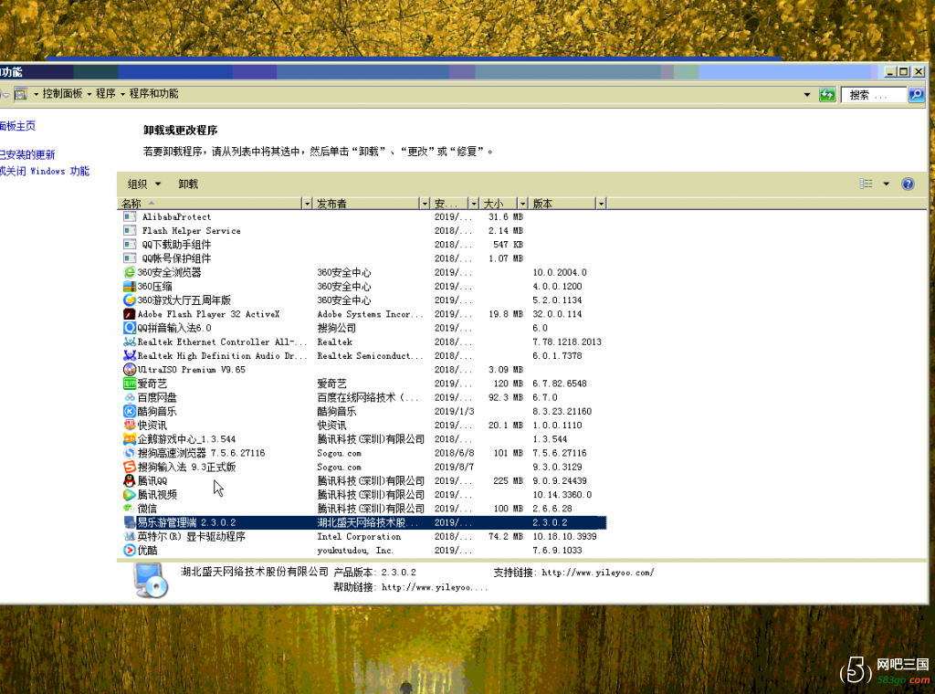The height and width of the screenshot is (694, 935).
Task: Open the 版本 column filter dropdown
Action: point(601,204)
